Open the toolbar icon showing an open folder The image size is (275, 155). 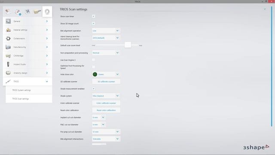point(37,12)
